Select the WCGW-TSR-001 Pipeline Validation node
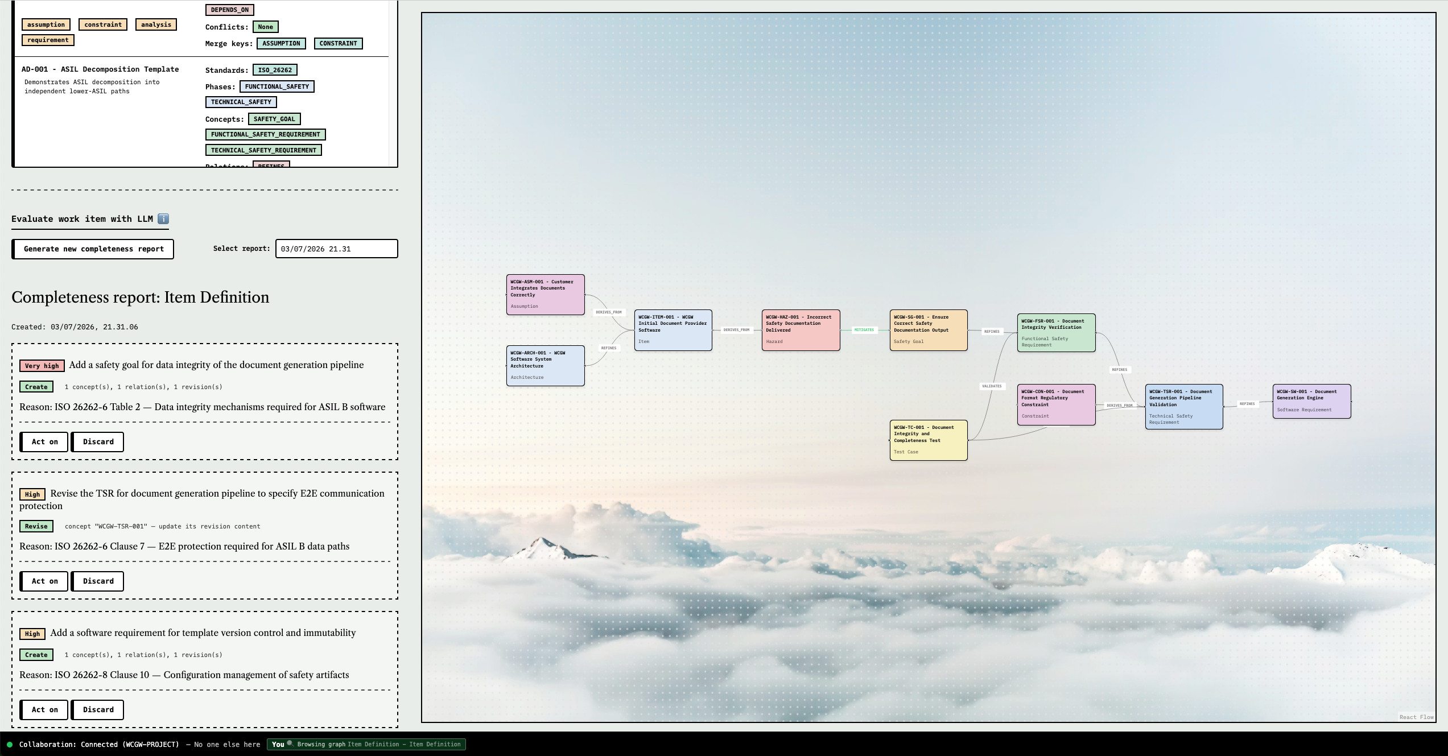The height and width of the screenshot is (756, 1448). [x=1184, y=407]
